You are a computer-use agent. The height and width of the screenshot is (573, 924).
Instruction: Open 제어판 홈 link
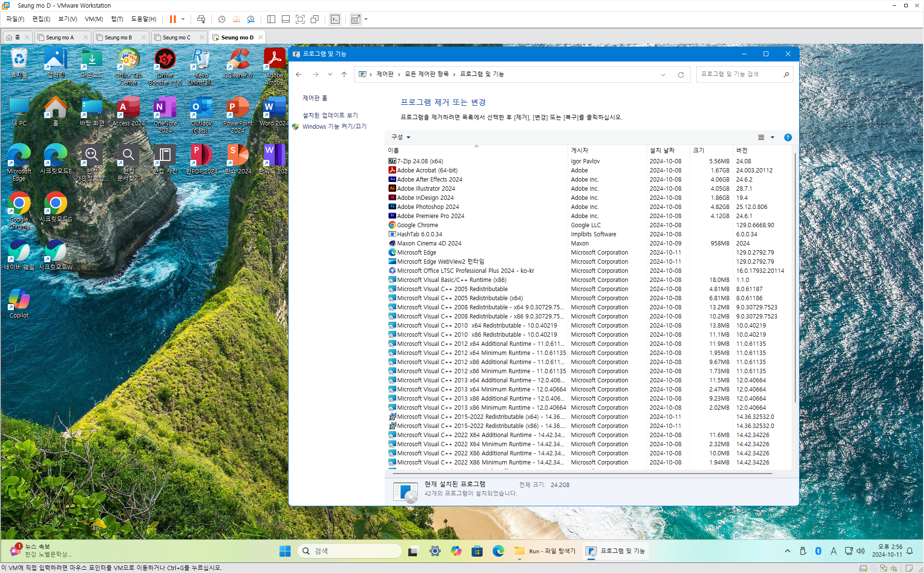[x=315, y=98]
